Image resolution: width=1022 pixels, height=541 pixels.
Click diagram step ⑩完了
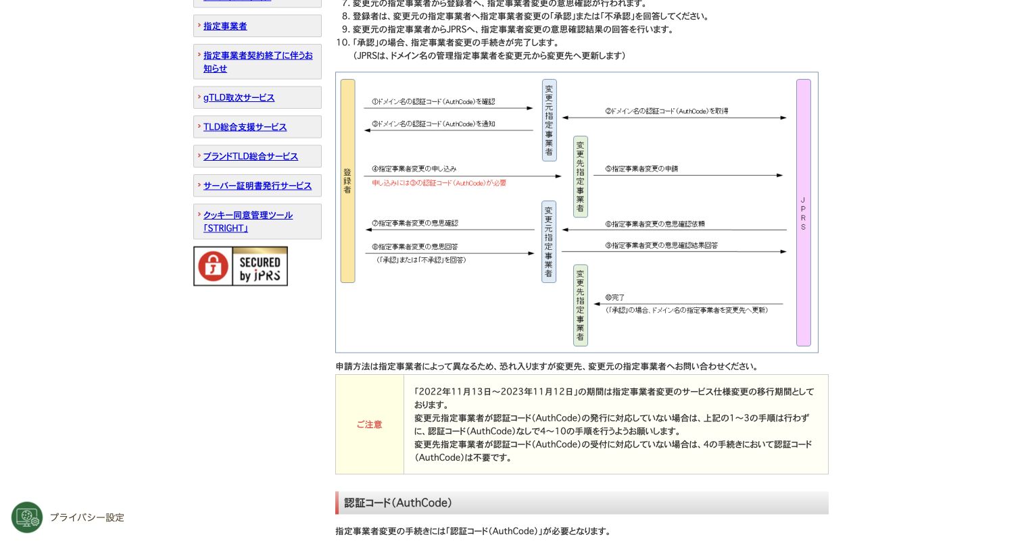[614, 297]
